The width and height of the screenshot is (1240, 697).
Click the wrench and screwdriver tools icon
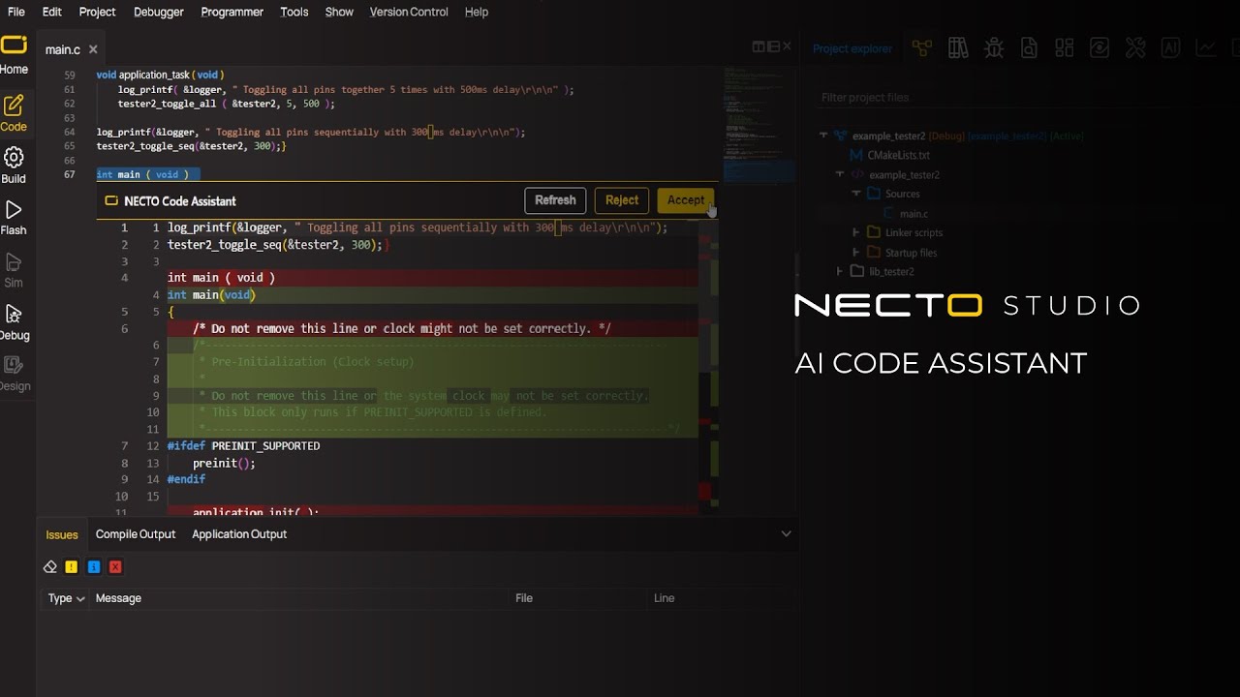pos(1135,48)
